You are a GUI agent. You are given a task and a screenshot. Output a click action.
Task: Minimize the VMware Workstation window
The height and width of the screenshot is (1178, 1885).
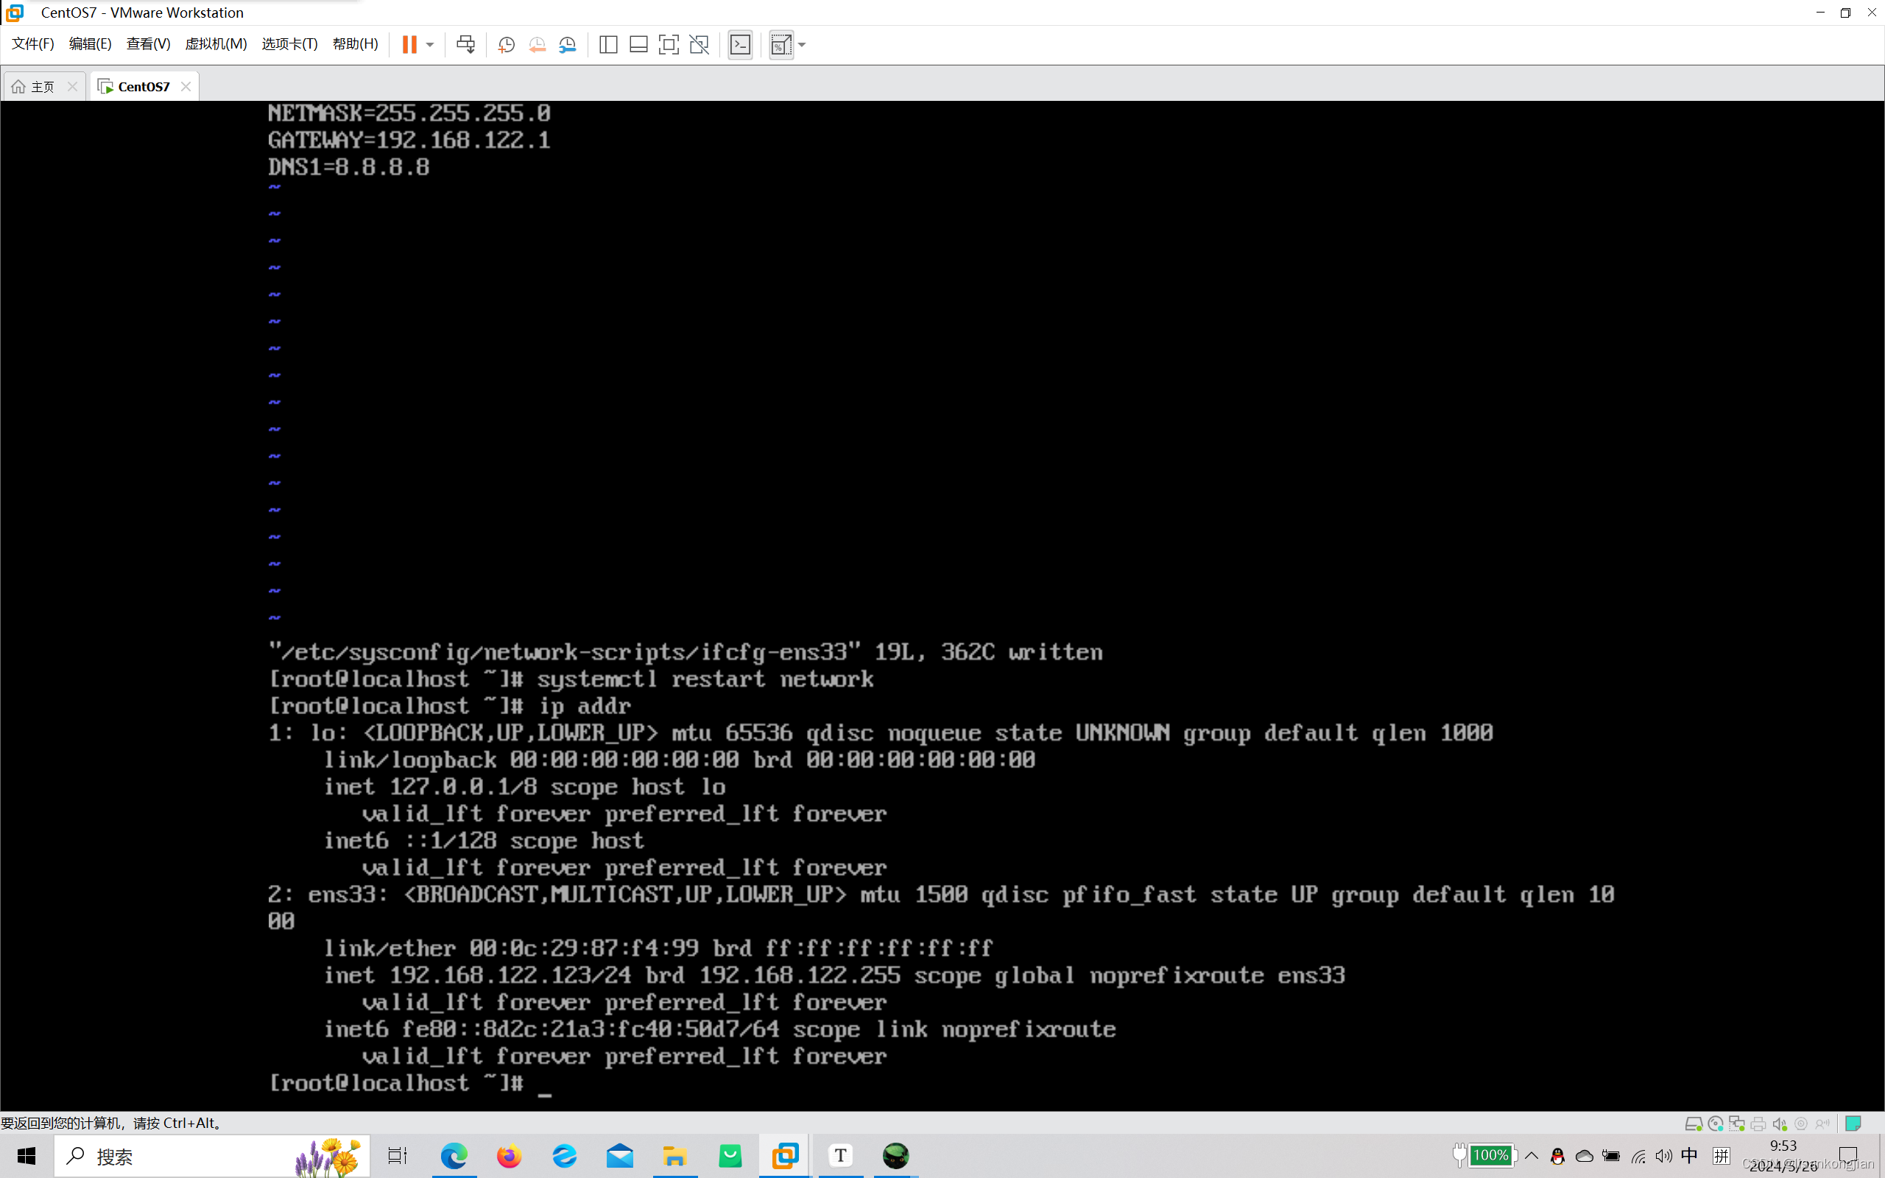[1820, 13]
